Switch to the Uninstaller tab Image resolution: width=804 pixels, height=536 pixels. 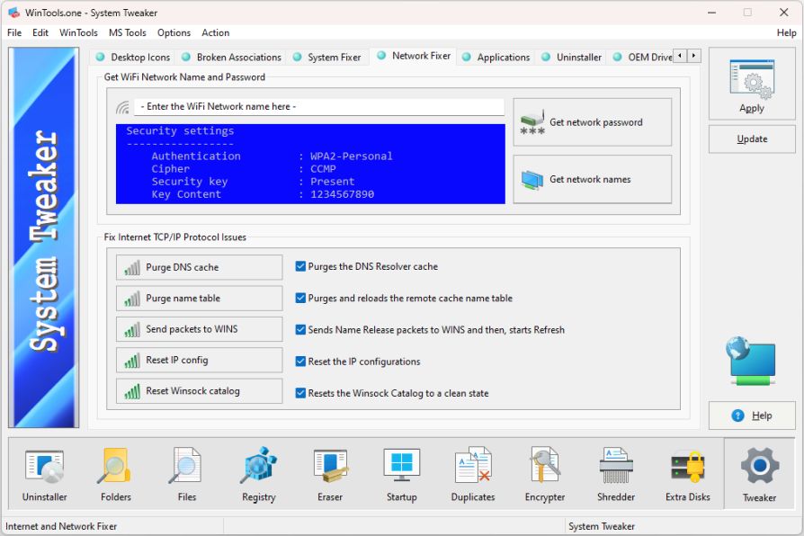[571, 57]
